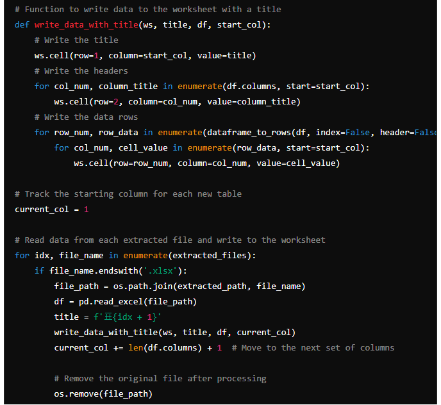Viewport: 441px width, 405px height.
Task: Click the comment "# Write the title"
Action: [76, 40]
